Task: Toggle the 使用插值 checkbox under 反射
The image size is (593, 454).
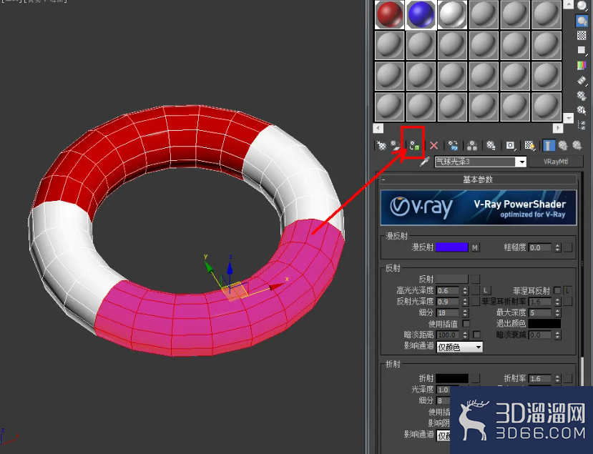Action: click(x=466, y=324)
